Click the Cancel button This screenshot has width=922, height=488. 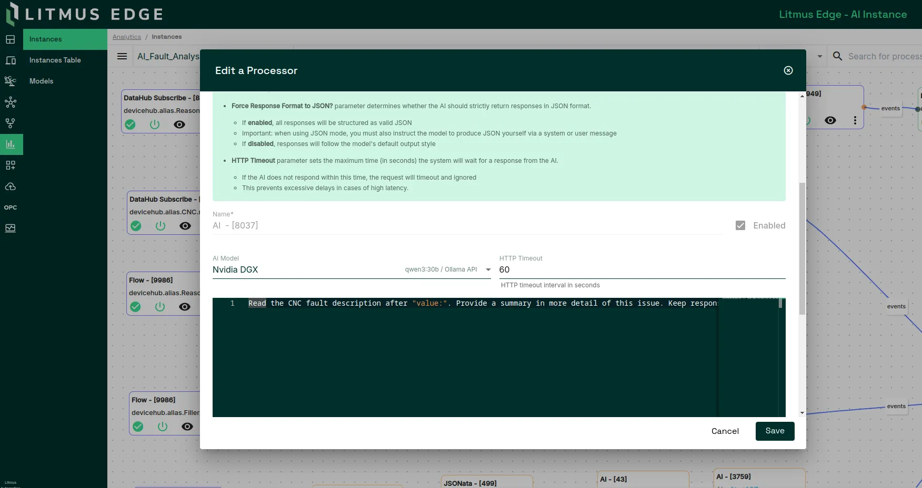725,431
